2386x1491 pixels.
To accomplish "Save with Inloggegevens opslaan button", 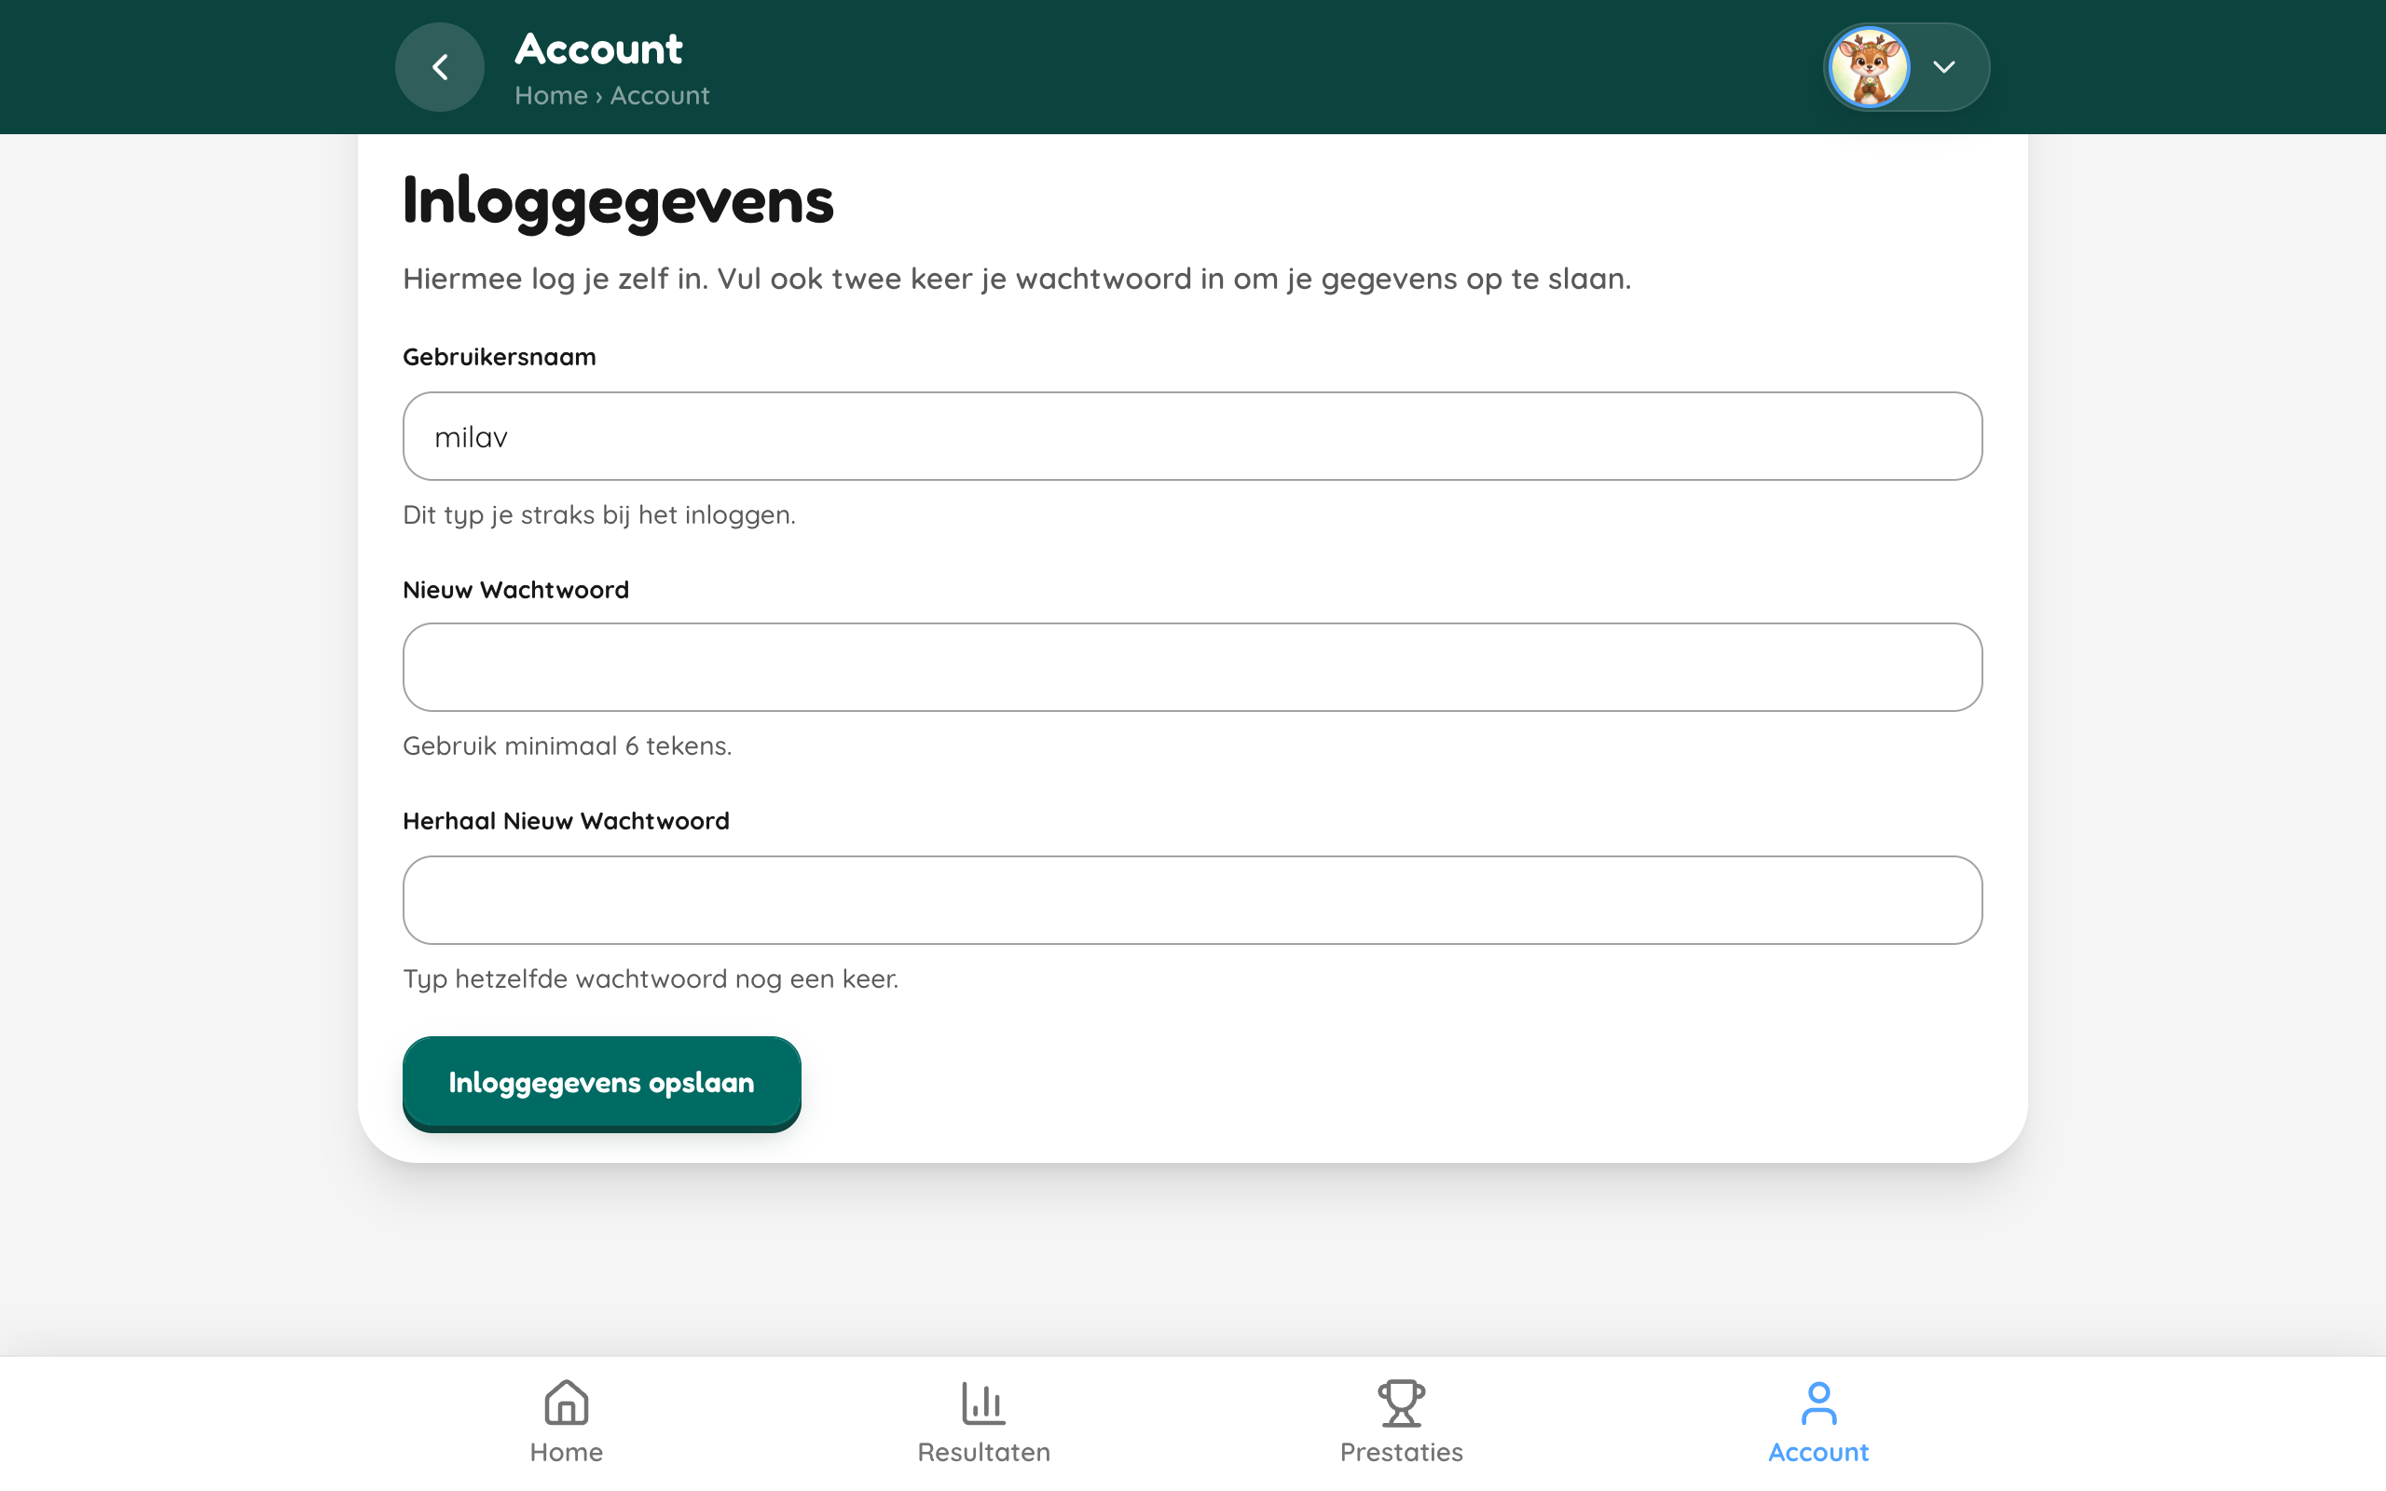I will (x=601, y=1083).
